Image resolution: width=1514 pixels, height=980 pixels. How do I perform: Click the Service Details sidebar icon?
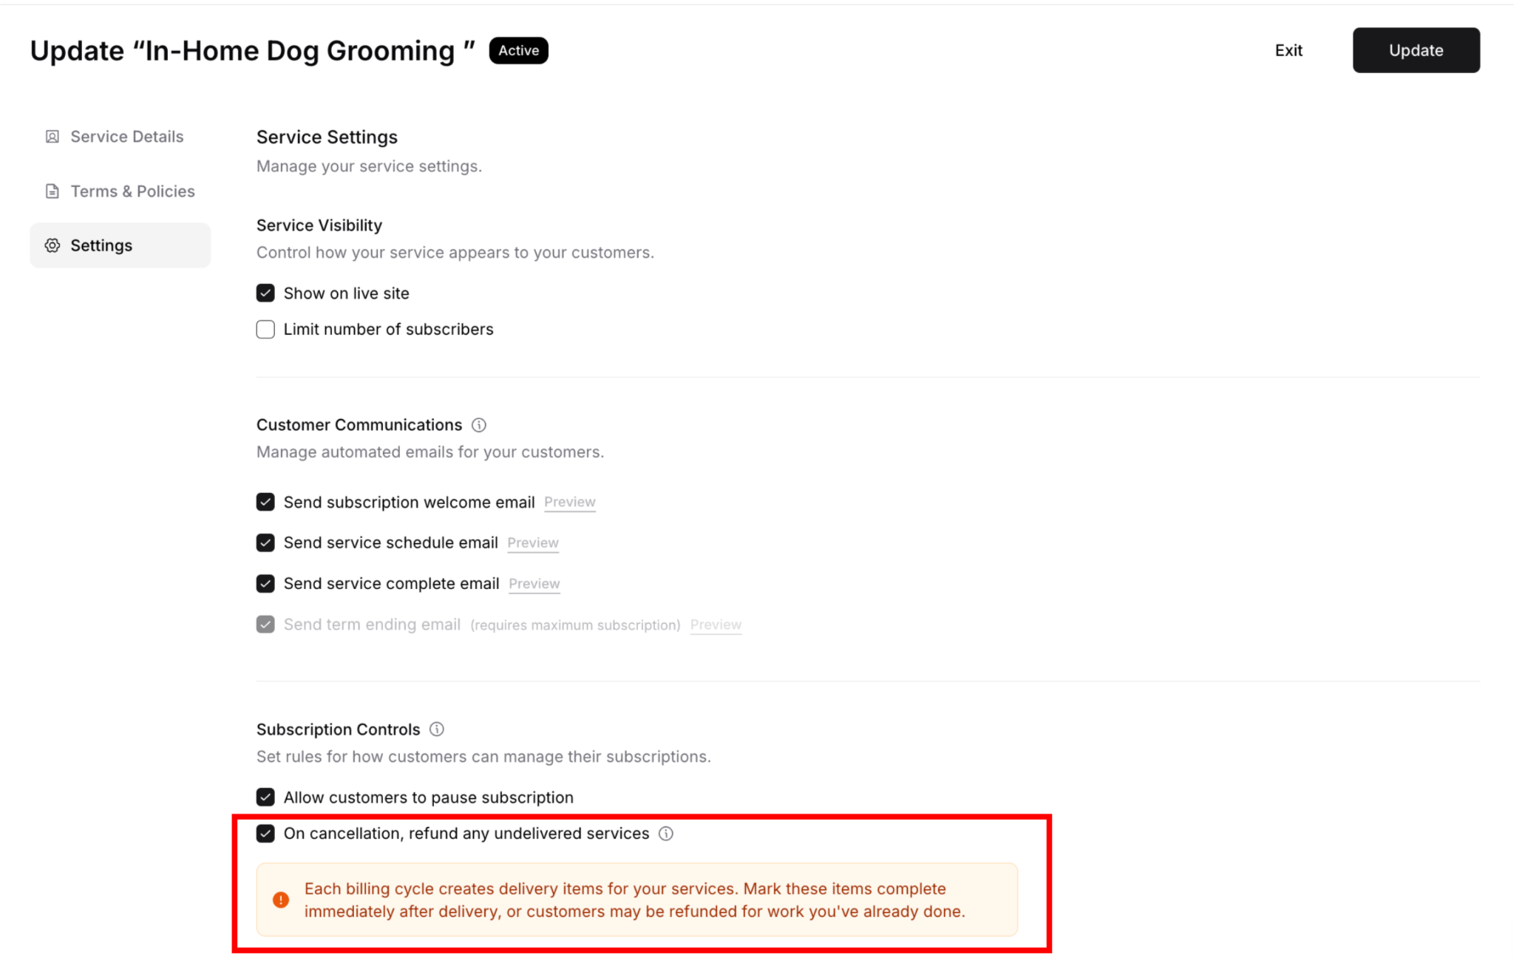[x=52, y=137]
